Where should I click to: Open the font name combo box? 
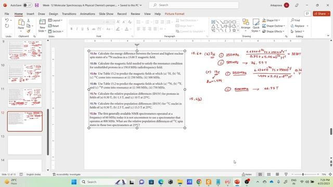pos(87,22)
